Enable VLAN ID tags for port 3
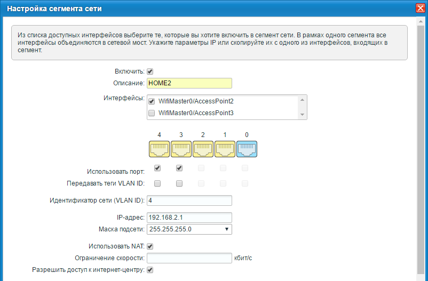The image size is (428, 281). click(179, 183)
